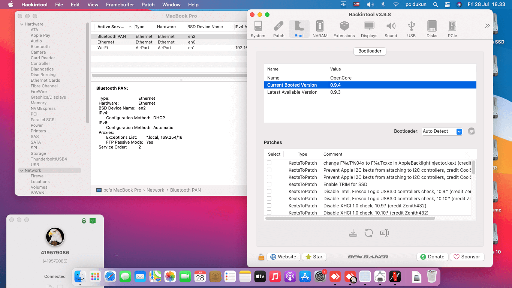Open the Disks section
512x288 pixels.
432,29
